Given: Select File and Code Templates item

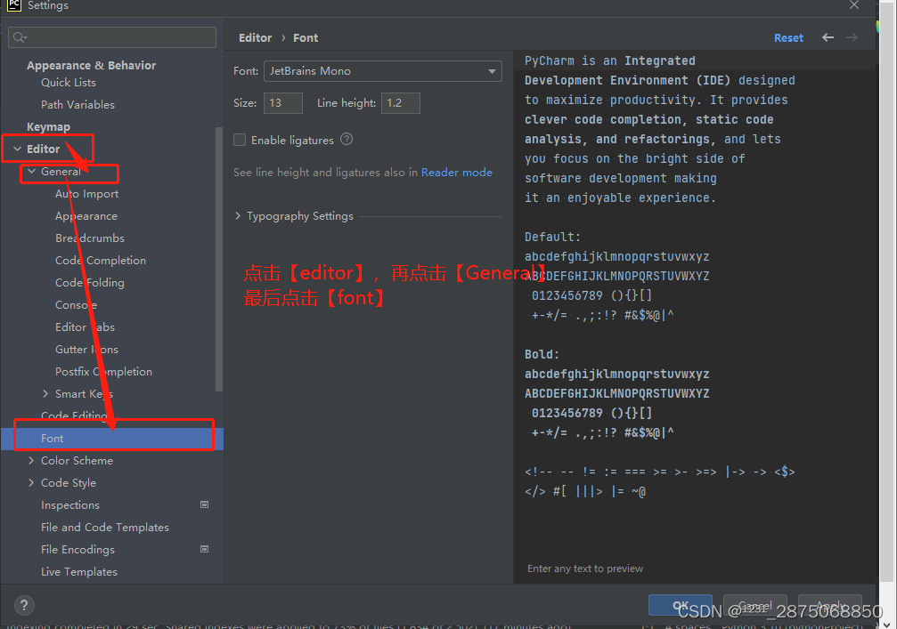Looking at the screenshot, I should click(x=105, y=528).
